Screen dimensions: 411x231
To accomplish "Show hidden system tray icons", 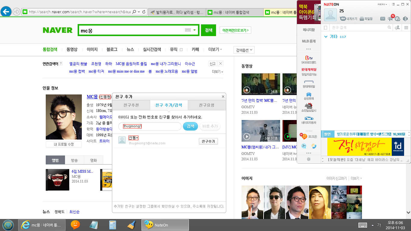I will point(372,225).
